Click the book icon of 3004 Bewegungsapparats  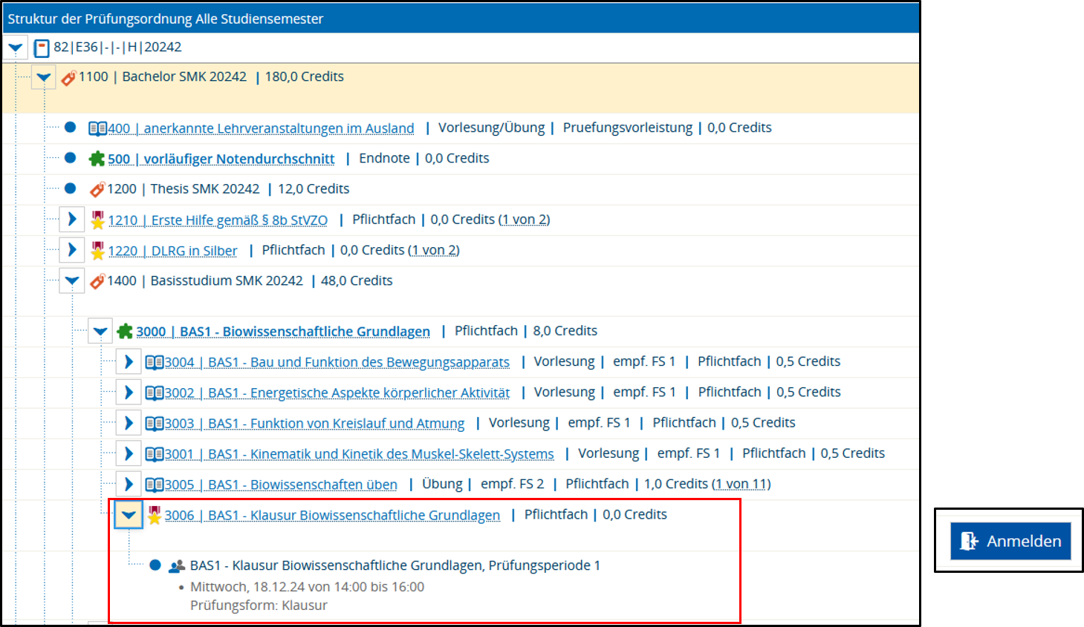pyautogui.click(x=155, y=362)
